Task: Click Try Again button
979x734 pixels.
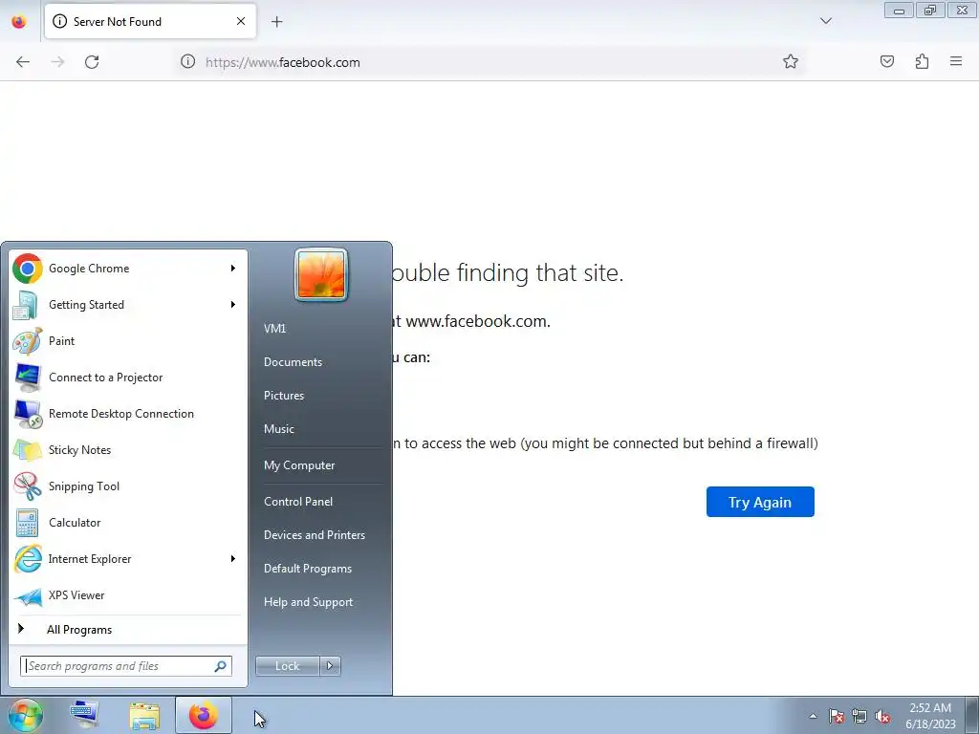Action: [760, 502]
